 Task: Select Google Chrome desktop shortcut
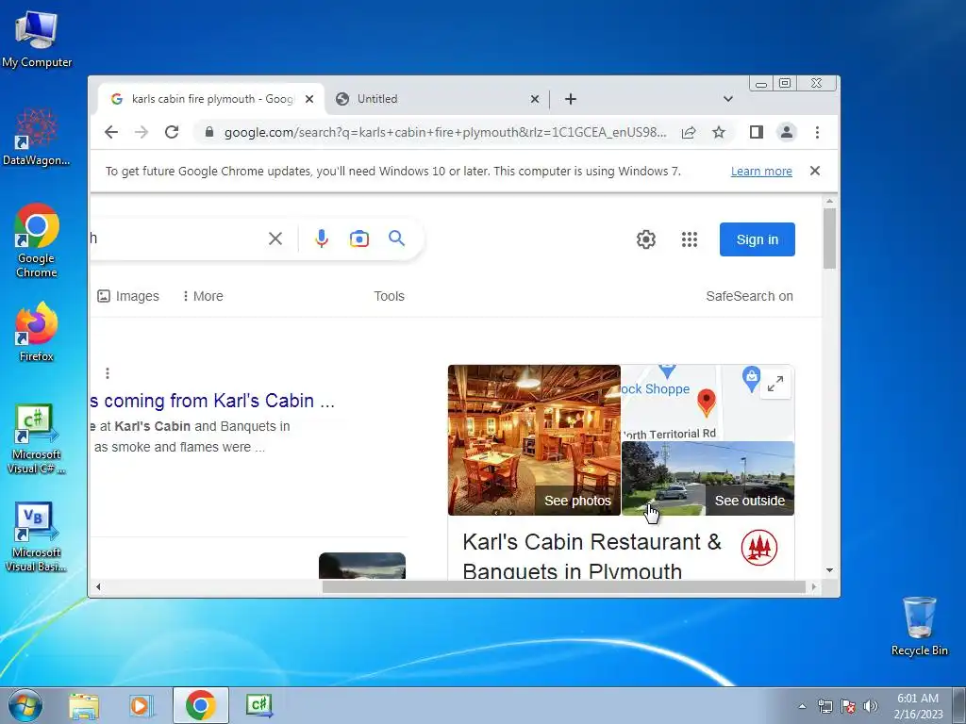37,240
